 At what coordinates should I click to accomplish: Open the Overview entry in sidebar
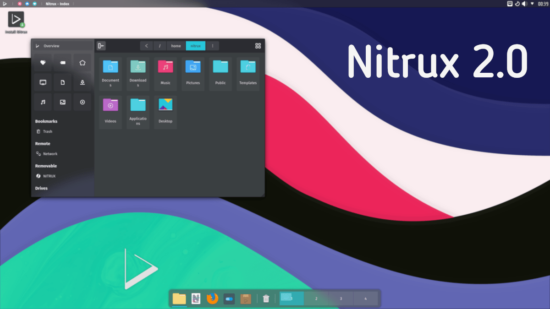pos(63,46)
